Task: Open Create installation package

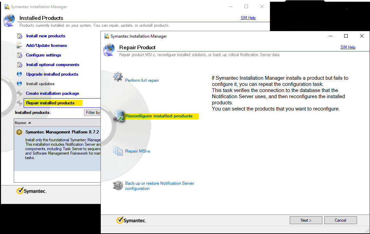Action: coord(52,93)
